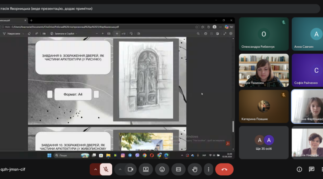The height and width of the screenshot is (179, 323).
Task: Open File Explorer from the taskbar
Action: point(108,155)
